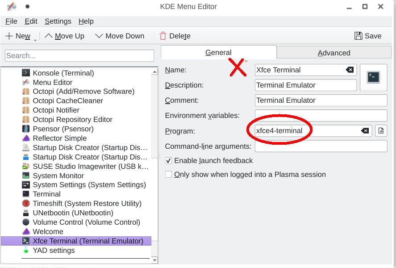Disable the Enable launch feedback checkbox
Screen dimensions: 396x268
tap(168, 160)
